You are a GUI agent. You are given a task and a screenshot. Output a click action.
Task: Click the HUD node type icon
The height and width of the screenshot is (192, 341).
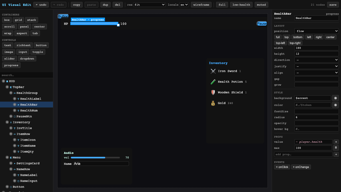(7, 81)
